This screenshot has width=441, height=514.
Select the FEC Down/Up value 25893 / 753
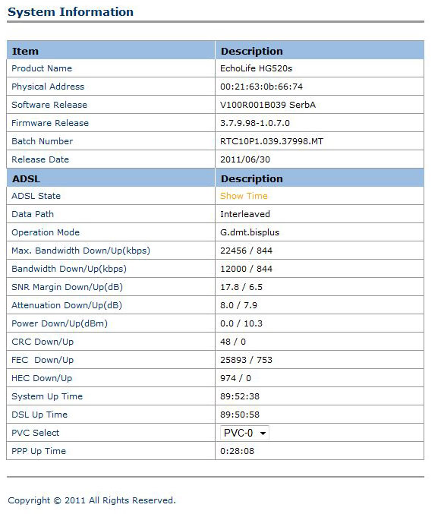[246, 360]
